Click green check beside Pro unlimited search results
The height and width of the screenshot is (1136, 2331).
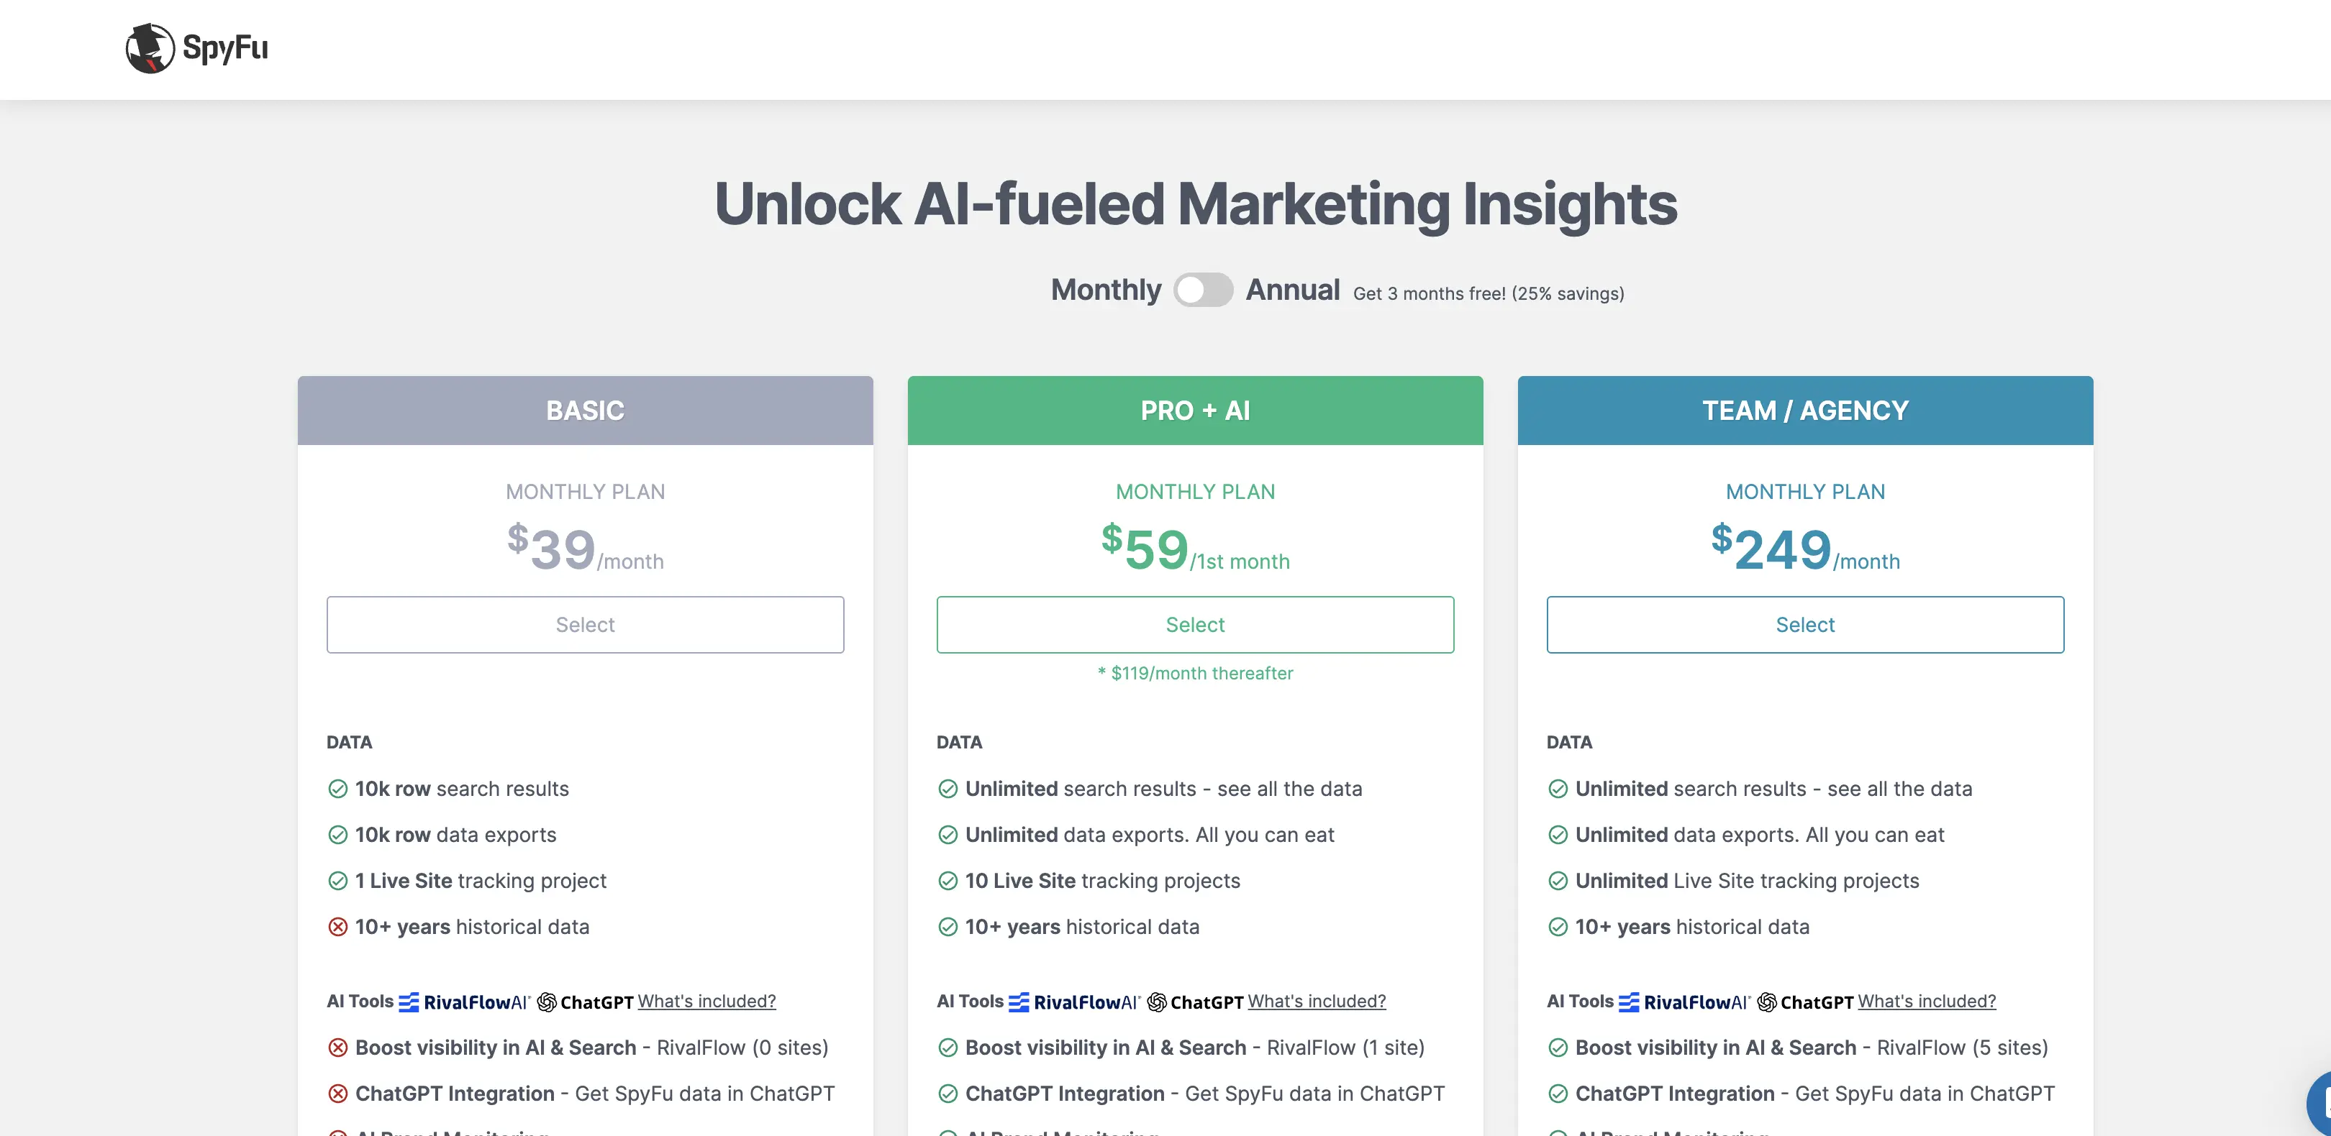948,789
